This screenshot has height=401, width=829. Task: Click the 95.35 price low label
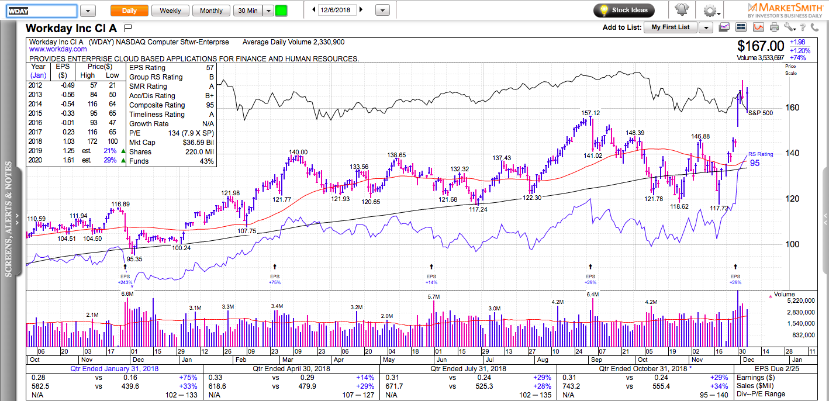pos(134,259)
